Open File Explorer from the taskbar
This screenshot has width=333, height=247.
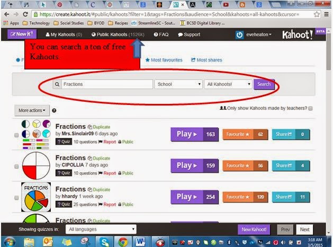[x=29, y=242]
